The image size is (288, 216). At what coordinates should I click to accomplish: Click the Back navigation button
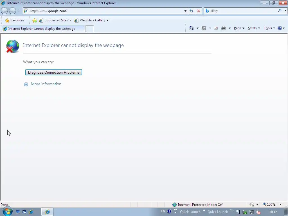point(4,11)
